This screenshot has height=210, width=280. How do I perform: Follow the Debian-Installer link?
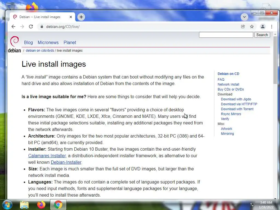[x=66, y=162]
